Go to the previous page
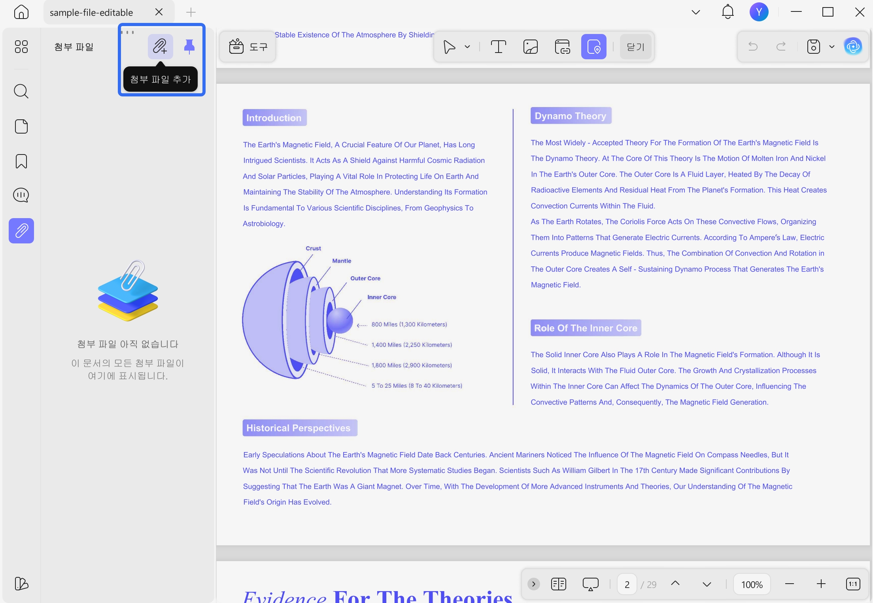873x603 pixels. [675, 583]
